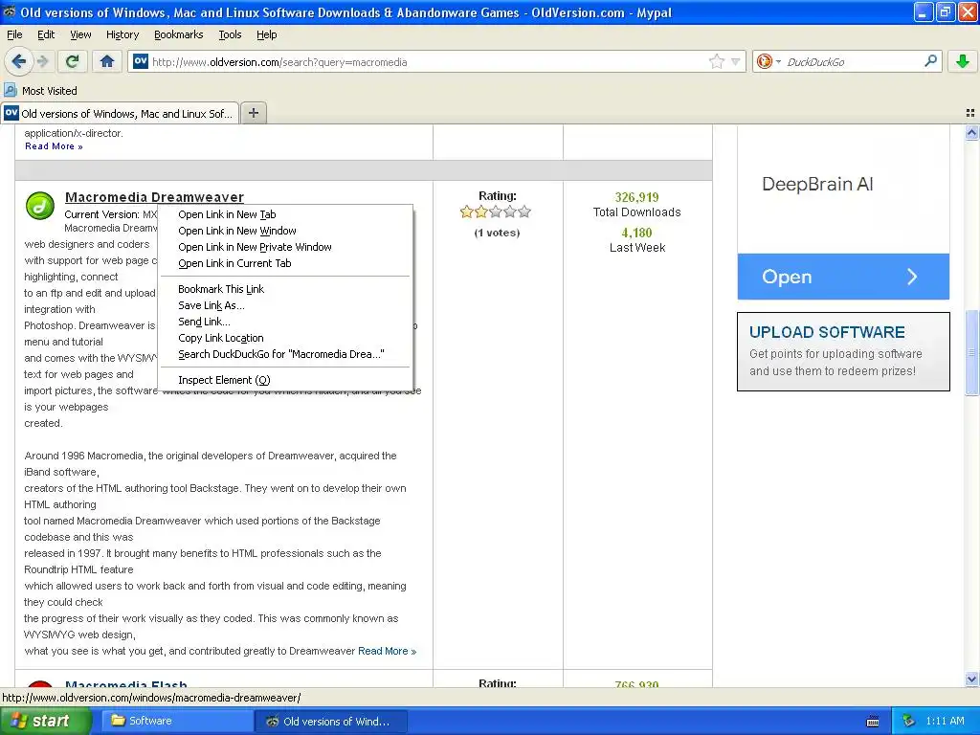The width and height of the screenshot is (980, 735).
Task: Click the third rating star
Action: coord(496,212)
